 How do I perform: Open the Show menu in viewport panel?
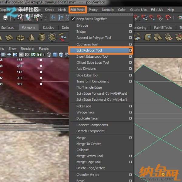tap(12, 49)
